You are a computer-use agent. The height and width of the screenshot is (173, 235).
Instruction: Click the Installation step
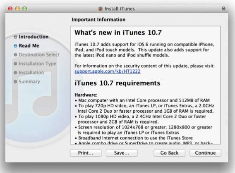pos(31,73)
